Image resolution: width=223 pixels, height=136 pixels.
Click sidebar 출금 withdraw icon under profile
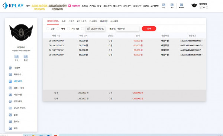pos(26,57)
